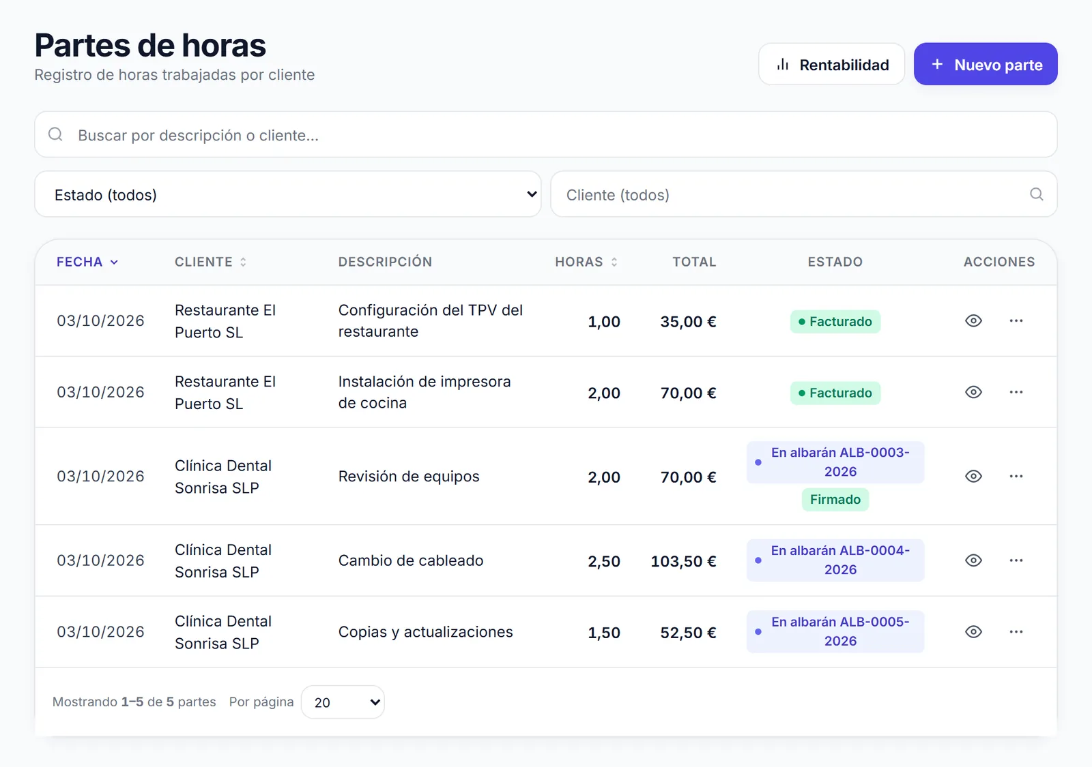Click the 1,00 hours value
Viewport: 1092px width, 767px height.
coord(604,322)
